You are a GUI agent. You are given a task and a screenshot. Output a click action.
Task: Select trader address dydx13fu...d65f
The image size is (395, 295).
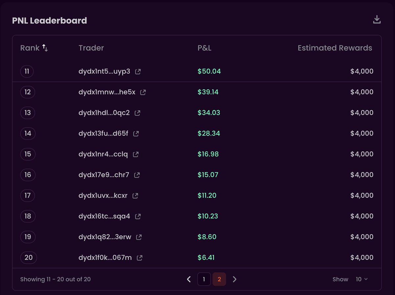point(103,134)
